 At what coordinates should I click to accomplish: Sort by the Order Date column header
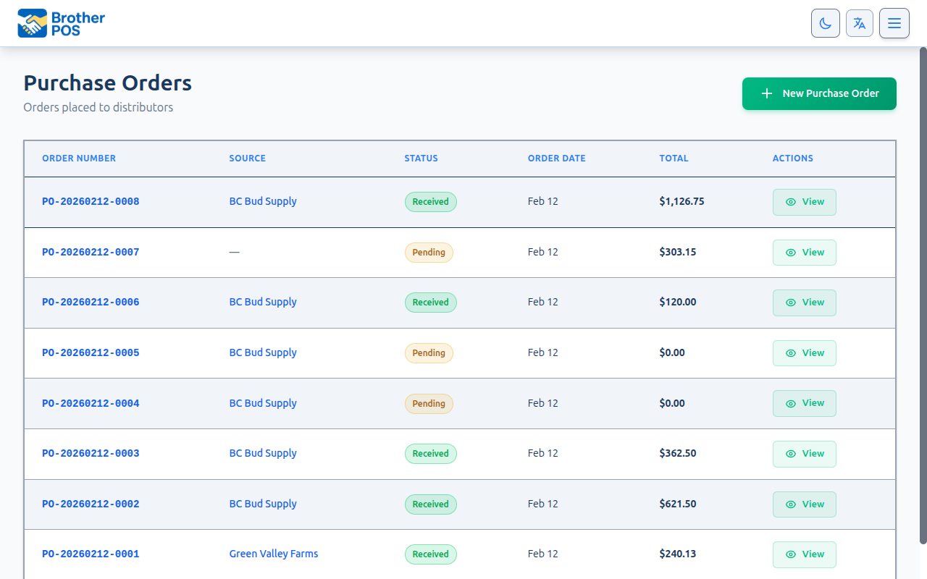[556, 159]
